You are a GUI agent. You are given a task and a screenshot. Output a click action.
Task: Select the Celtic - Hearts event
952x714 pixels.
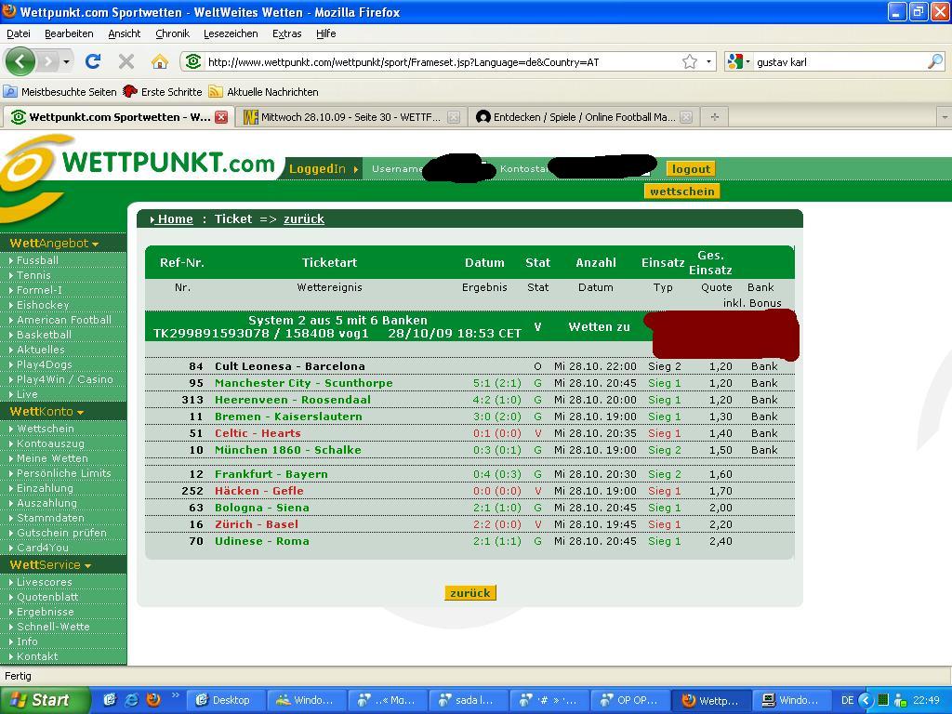[x=258, y=433]
